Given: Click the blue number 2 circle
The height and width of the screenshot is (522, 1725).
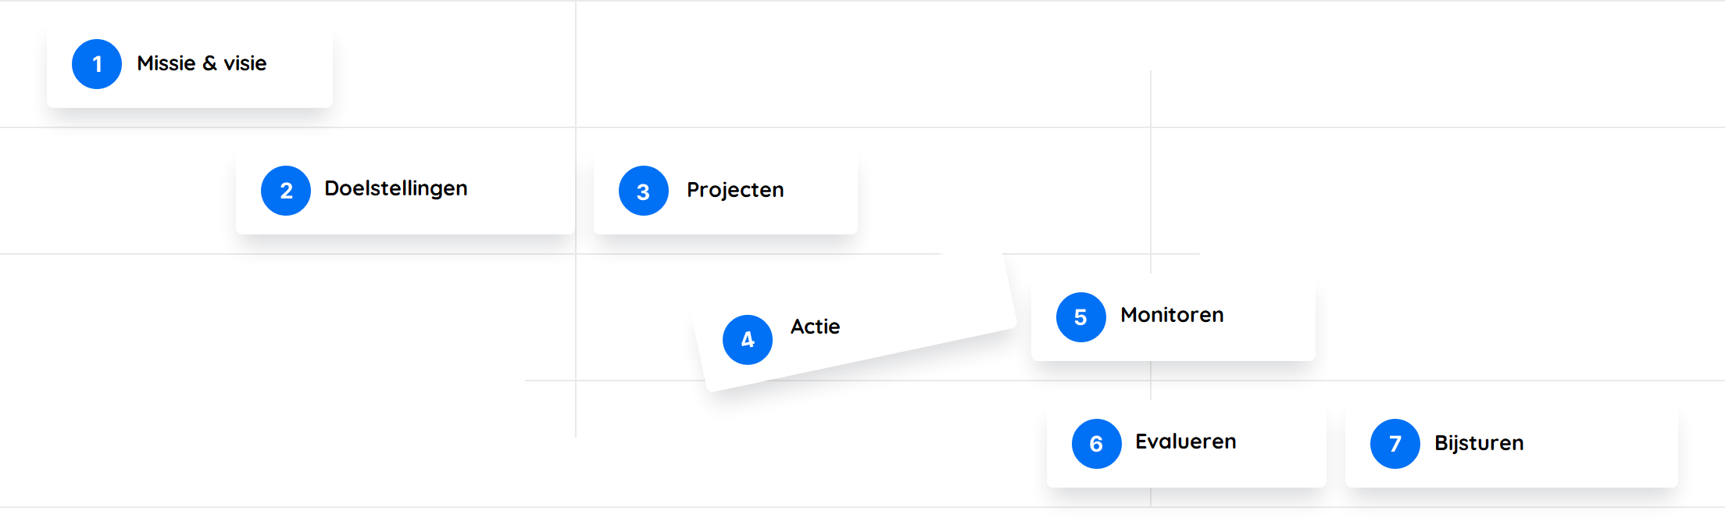Looking at the screenshot, I should tap(286, 191).
